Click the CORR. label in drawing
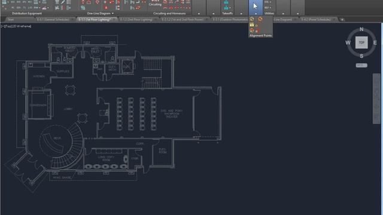This screenshot has height=215, width=383. point(140,143)
